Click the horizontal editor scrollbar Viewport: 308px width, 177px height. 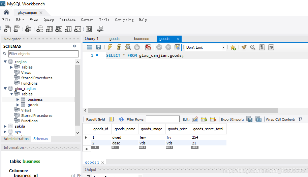(183, 110)
